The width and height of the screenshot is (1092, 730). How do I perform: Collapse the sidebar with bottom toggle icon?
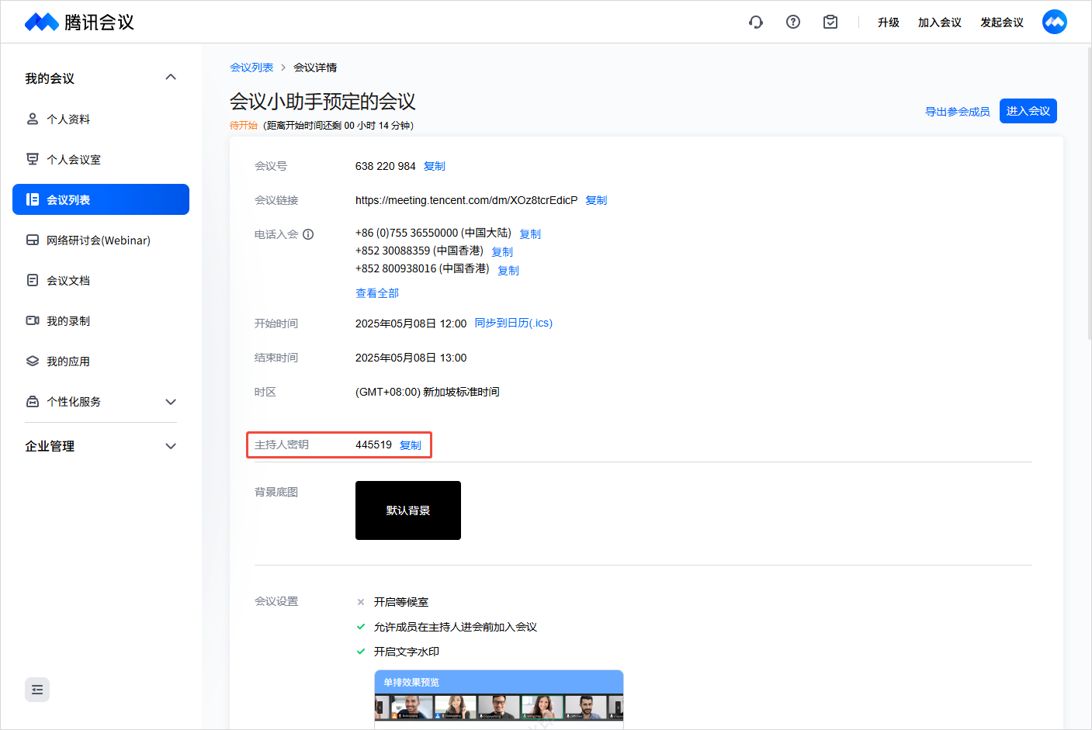37,690
